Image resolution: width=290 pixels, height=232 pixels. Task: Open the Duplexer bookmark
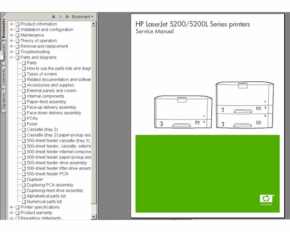tap(35, 179)
